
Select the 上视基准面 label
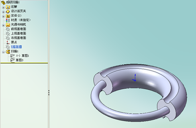click(19, 33)
